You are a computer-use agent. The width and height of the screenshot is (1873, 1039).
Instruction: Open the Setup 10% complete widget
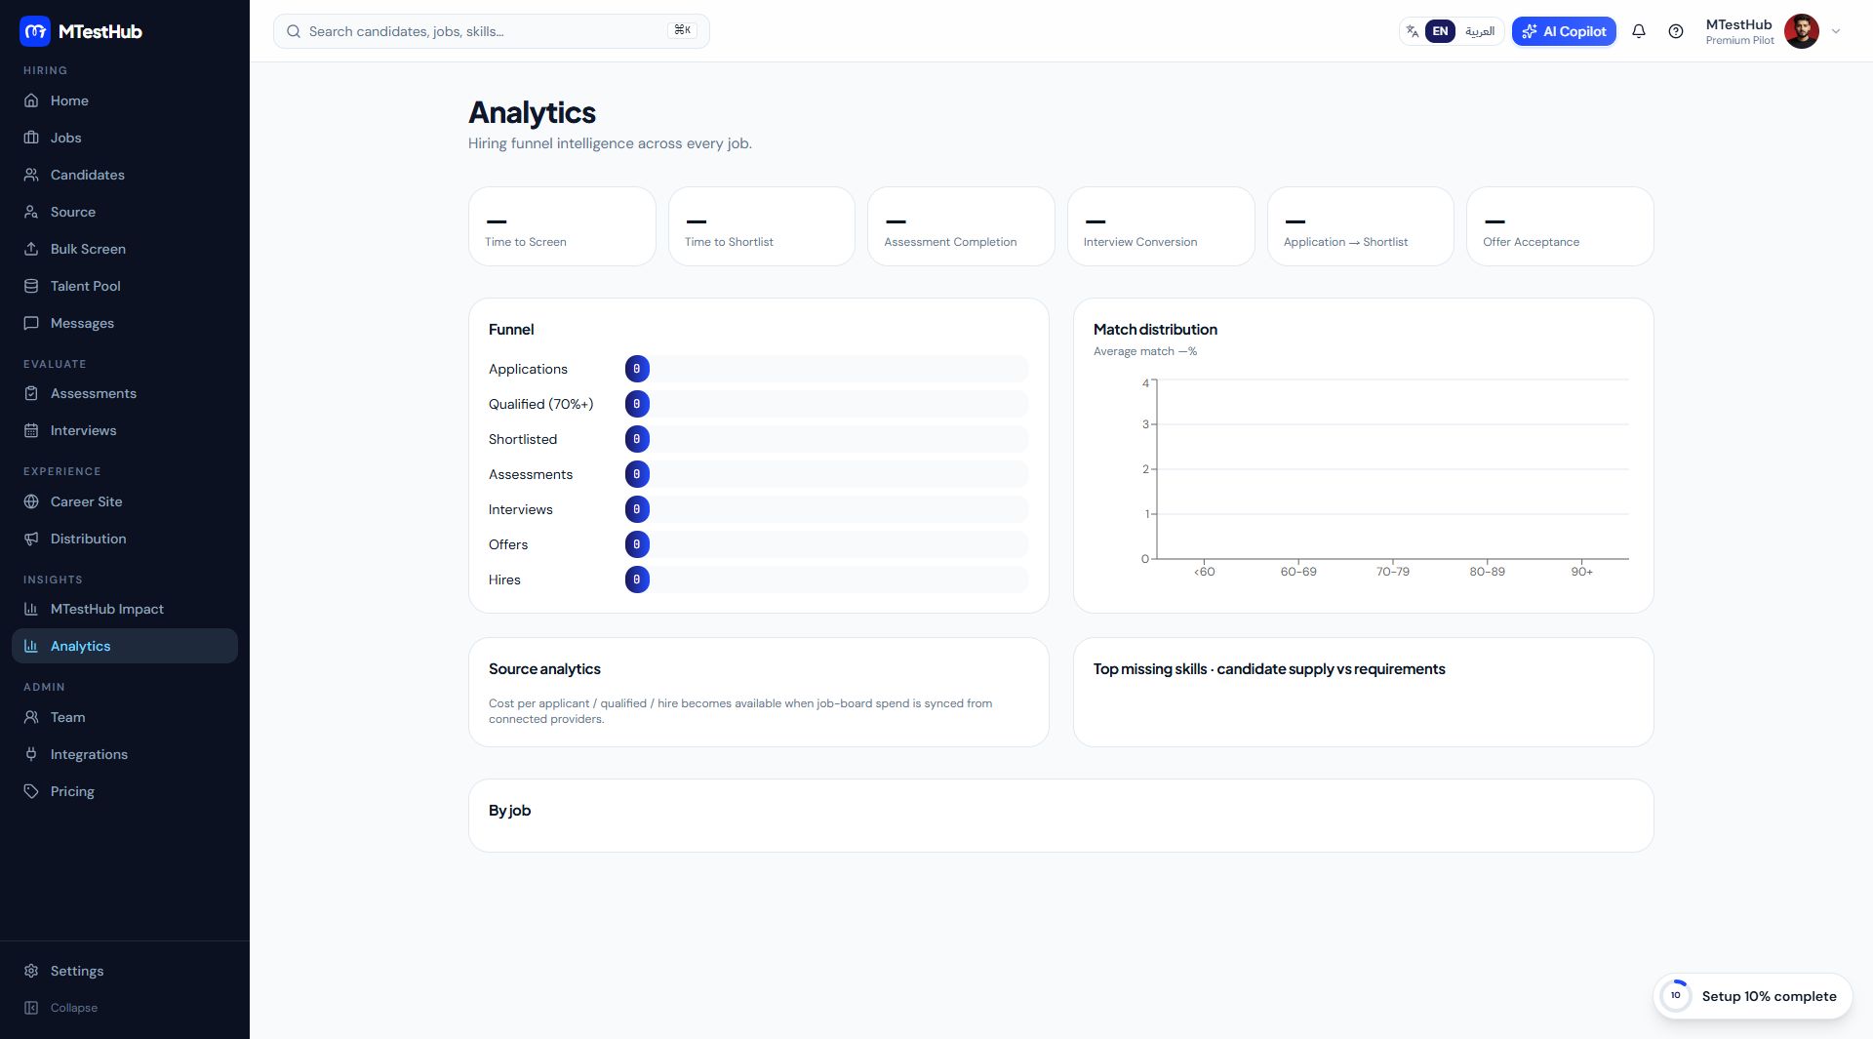(x=1753, y=996)
